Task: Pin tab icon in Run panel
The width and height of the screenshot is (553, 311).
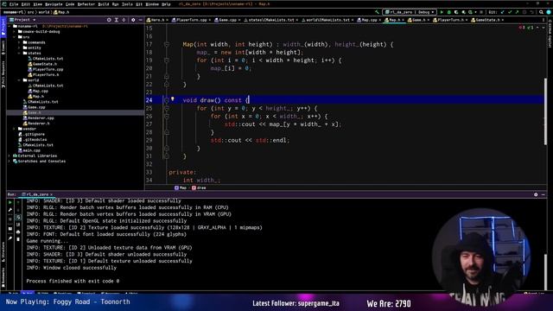Action: 10,238
